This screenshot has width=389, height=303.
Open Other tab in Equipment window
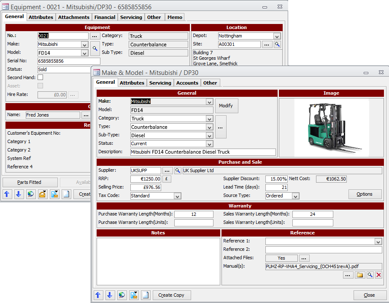154,17
